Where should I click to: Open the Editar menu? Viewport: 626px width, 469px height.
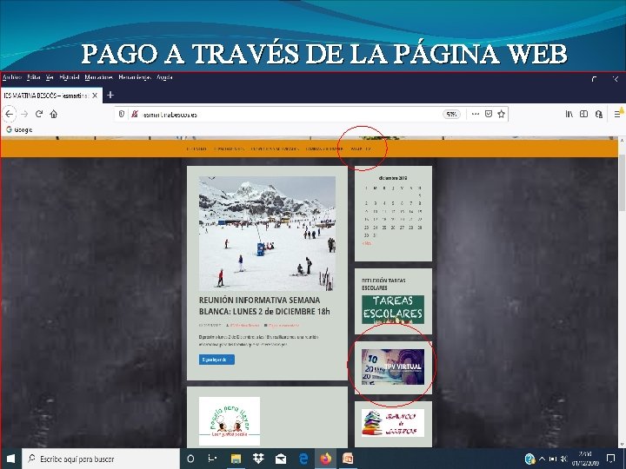(34, 77)
